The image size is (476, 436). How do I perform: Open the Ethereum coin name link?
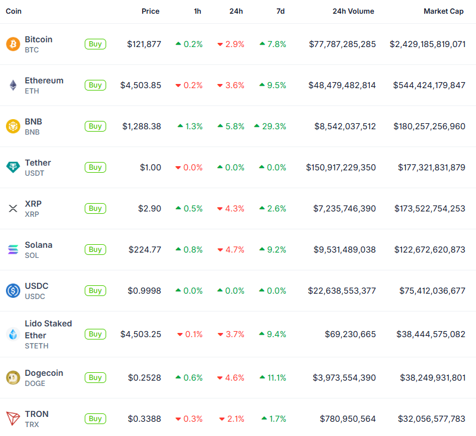pyautogui.click(x=44, y=80)
